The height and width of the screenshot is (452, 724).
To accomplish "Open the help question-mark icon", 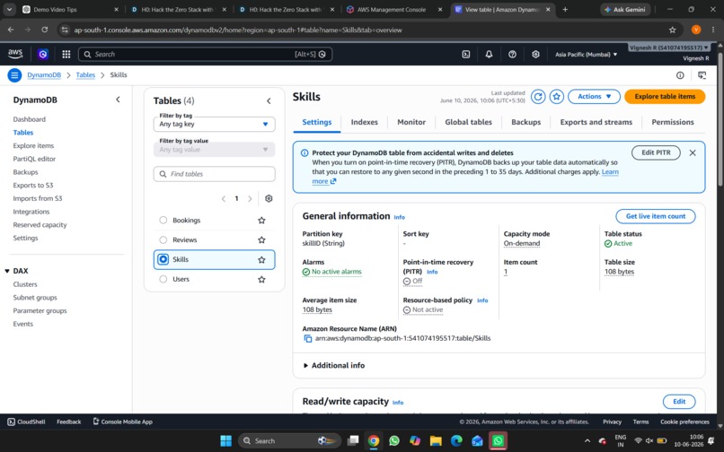I will (512, 55).
